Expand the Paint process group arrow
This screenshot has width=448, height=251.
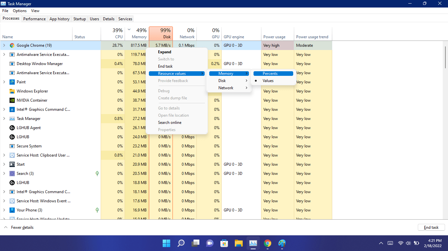[x=4, y=82]
